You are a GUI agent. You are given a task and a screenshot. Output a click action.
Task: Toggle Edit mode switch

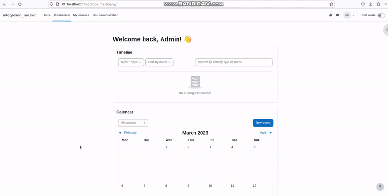coord(381,15)
